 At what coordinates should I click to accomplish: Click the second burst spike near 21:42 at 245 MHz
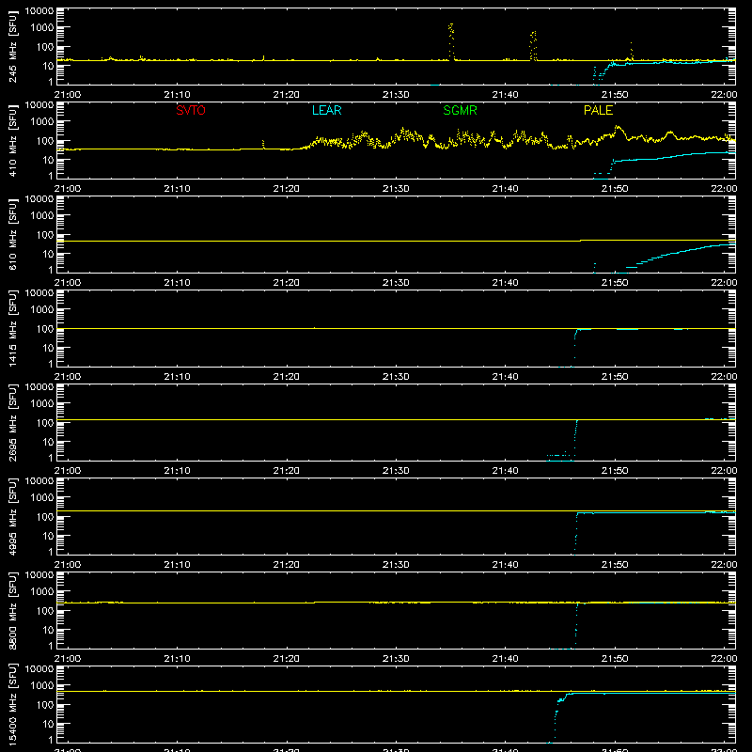click(533, 45)
